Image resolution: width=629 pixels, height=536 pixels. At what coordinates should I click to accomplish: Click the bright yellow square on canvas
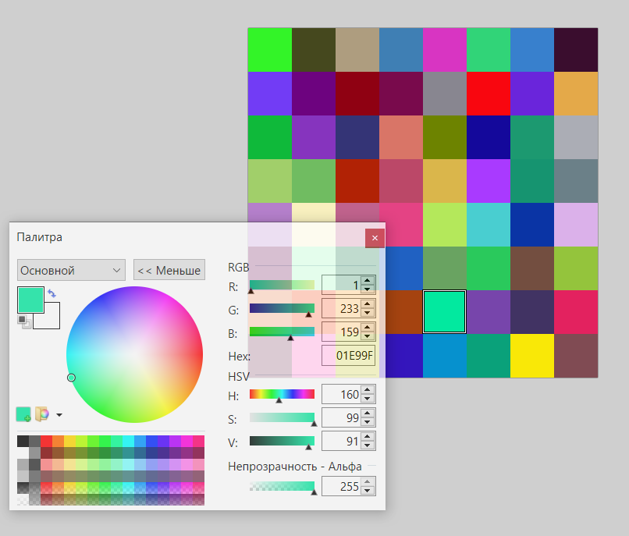(532, 356)
